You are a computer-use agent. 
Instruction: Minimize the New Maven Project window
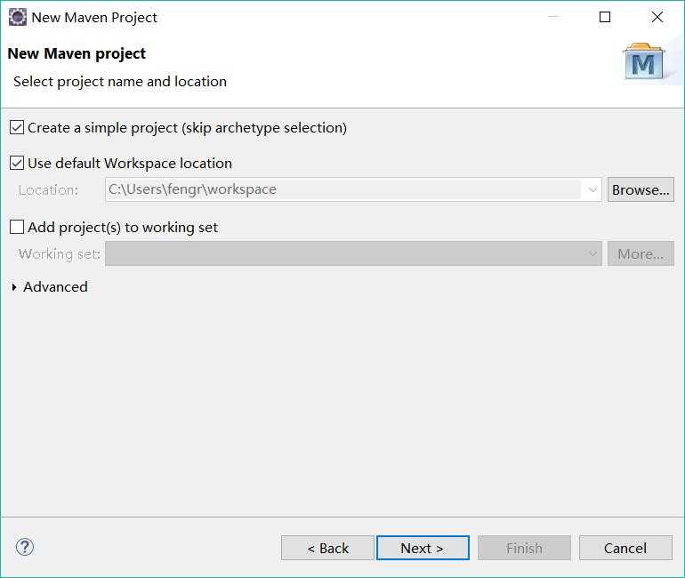pyautogui.click(x=553, y=17)
